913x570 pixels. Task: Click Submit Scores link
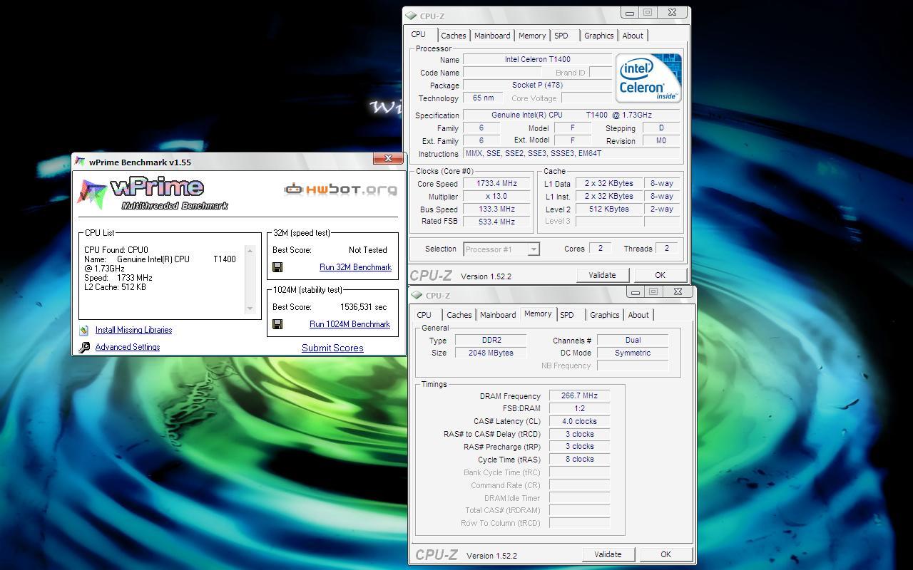[332, 348]
